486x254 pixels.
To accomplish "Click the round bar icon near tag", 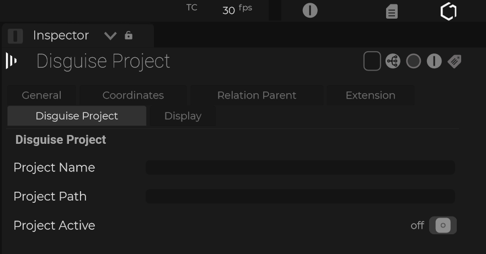I will (x=434, y=61).
